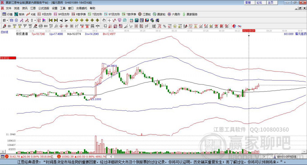Click the 深 index 10382.38 status entry
307x165 pixels.
82,157
